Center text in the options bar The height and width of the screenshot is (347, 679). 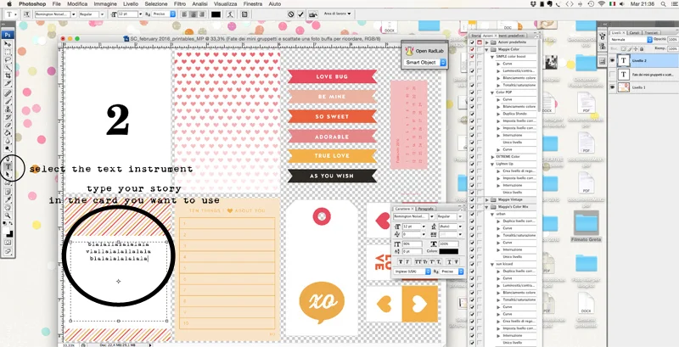tap(193, 14)
